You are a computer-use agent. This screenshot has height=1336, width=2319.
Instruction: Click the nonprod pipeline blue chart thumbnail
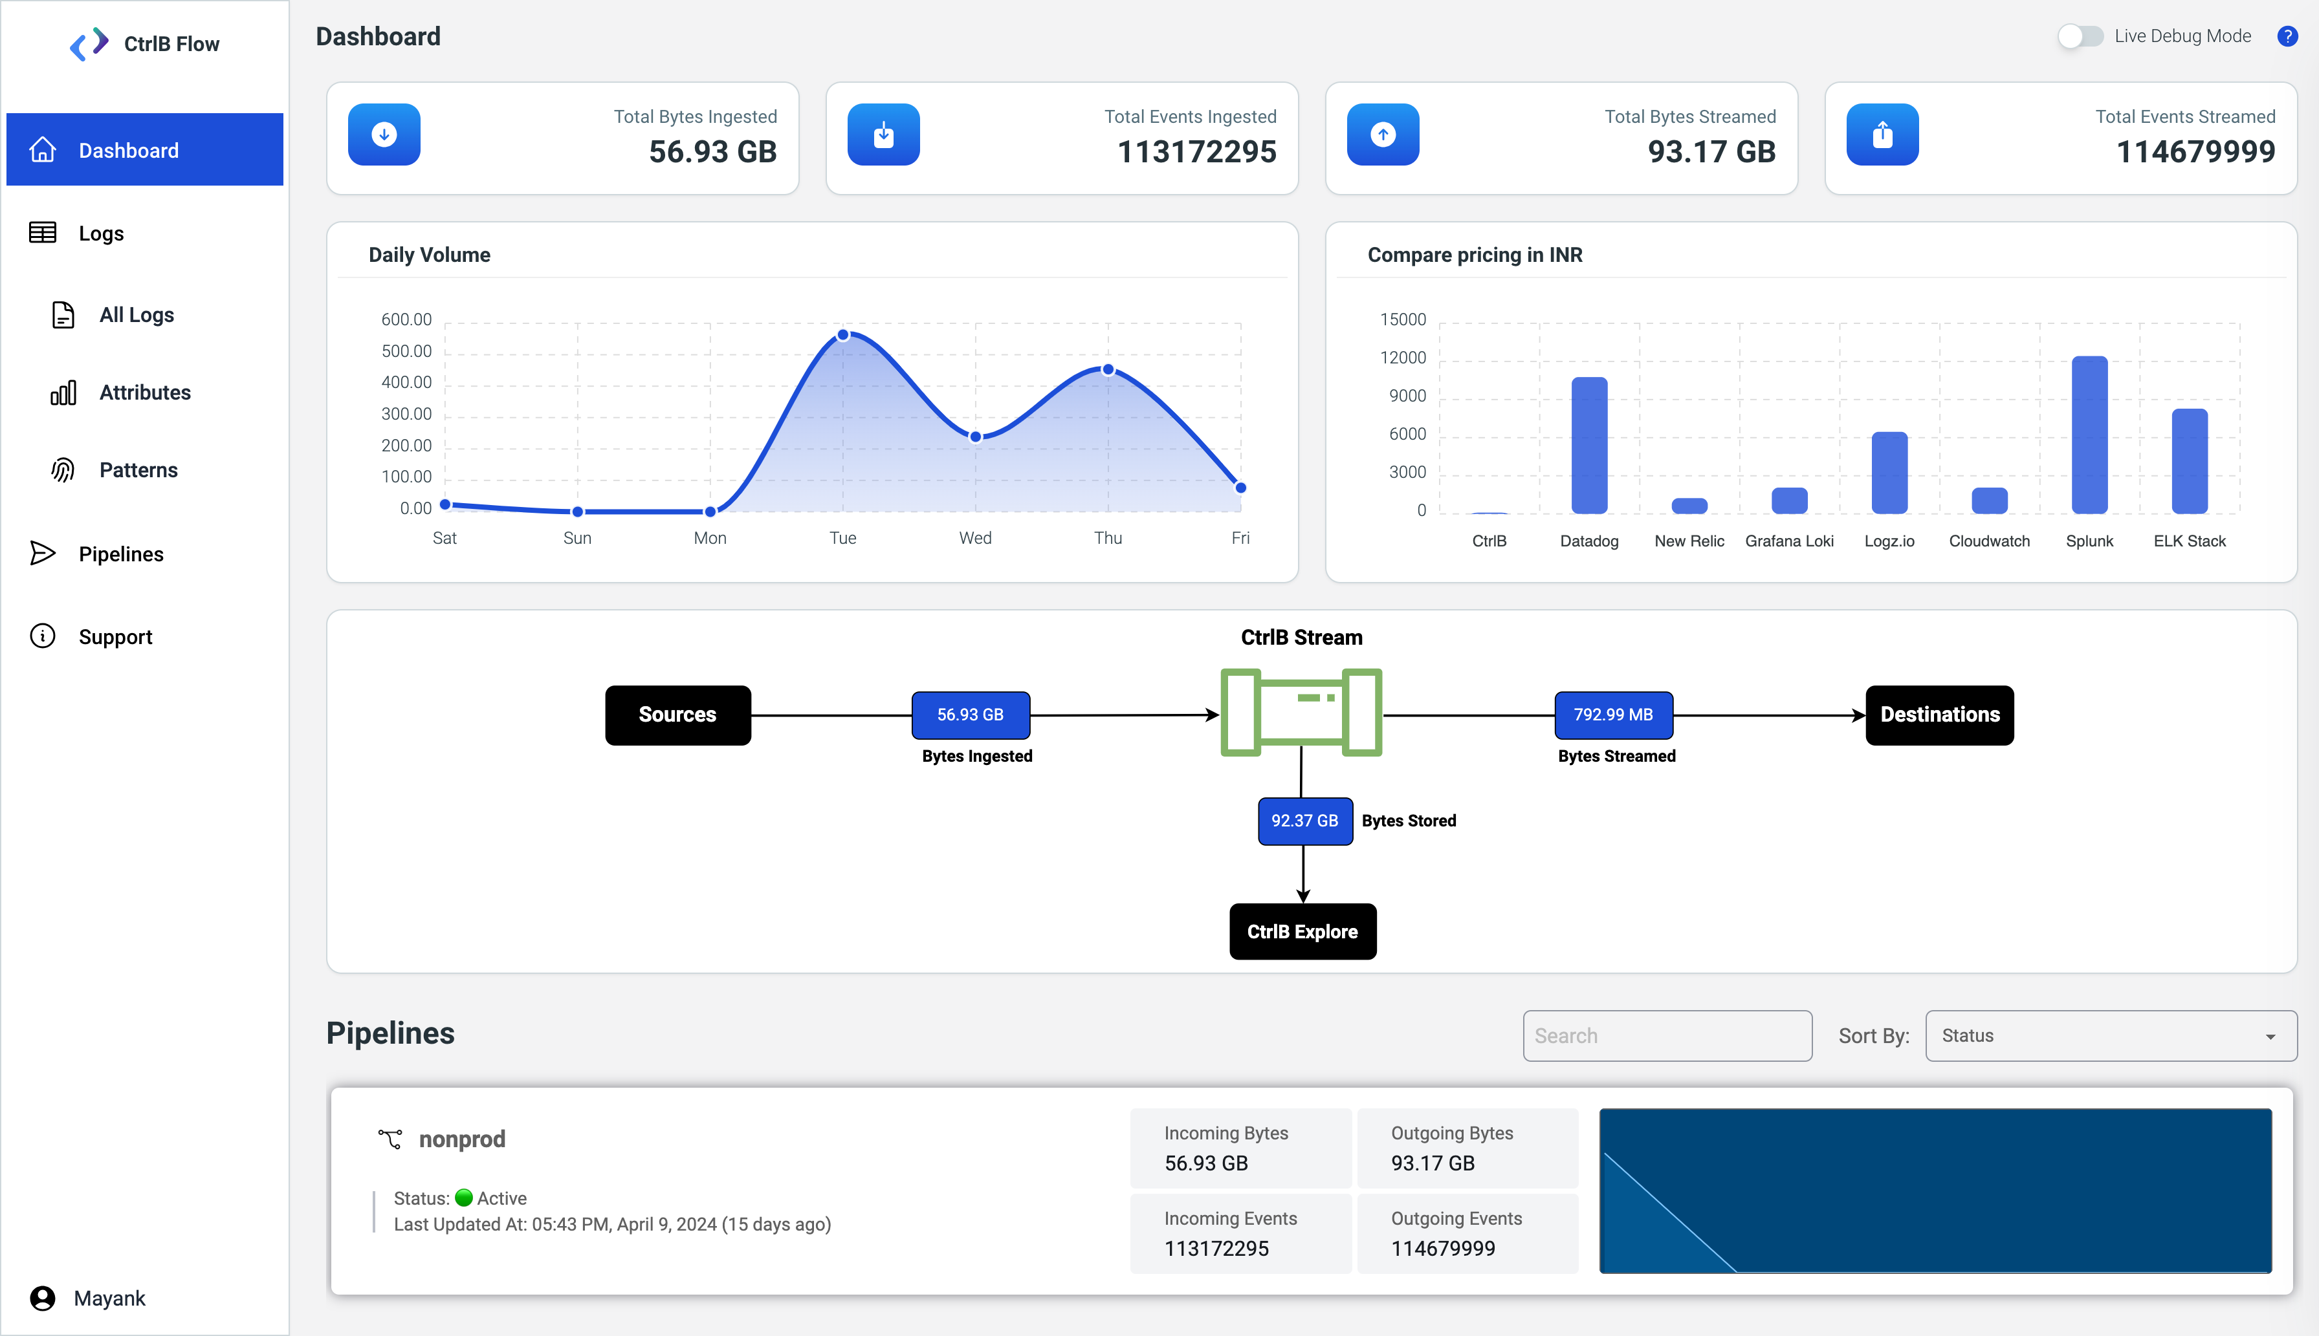1935,1190
